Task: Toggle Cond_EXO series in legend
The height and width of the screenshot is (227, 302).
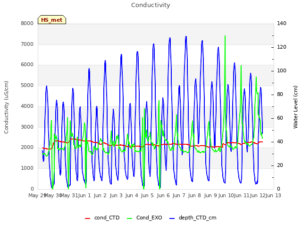Action: point(144,218)
